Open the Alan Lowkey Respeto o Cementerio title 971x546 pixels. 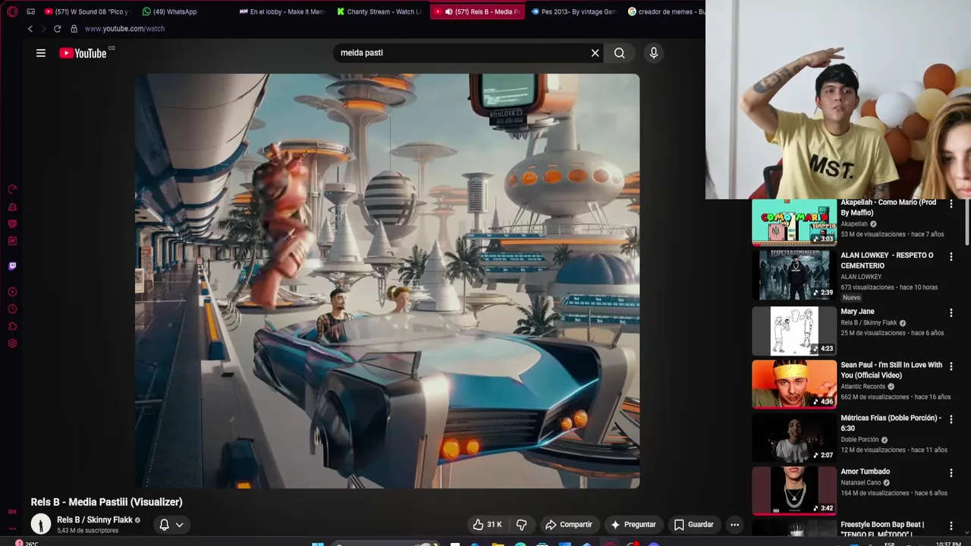[x=887, y=260]
